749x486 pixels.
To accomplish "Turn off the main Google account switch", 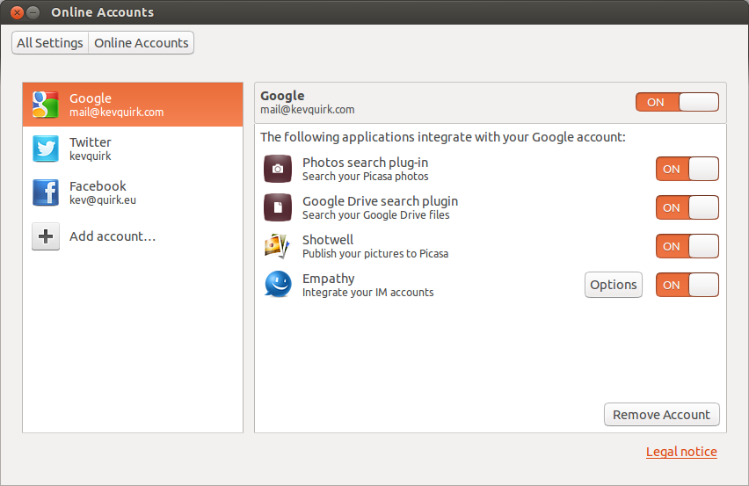I will (x=677, y=102).
